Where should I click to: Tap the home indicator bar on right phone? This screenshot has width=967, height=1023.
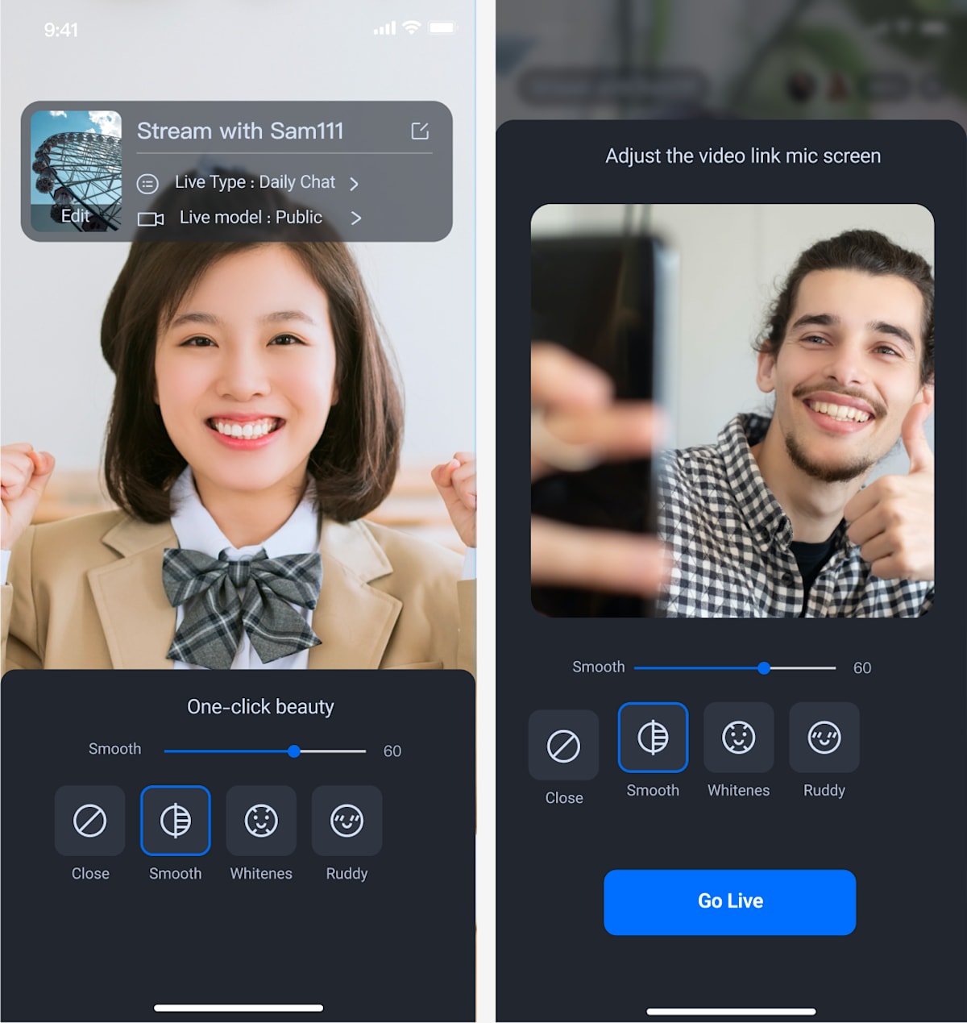click(x=731, y=1011)
